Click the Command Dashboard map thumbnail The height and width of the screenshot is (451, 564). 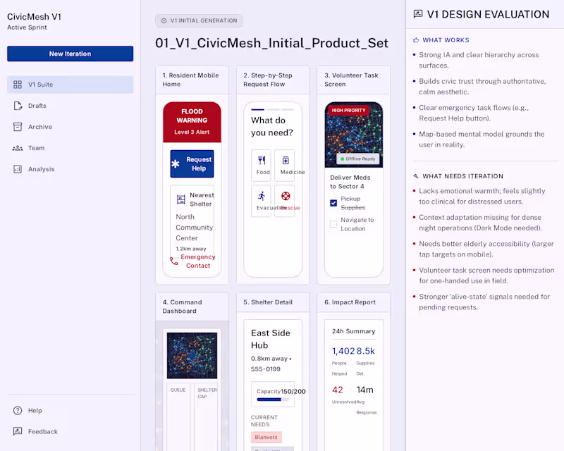192,355
